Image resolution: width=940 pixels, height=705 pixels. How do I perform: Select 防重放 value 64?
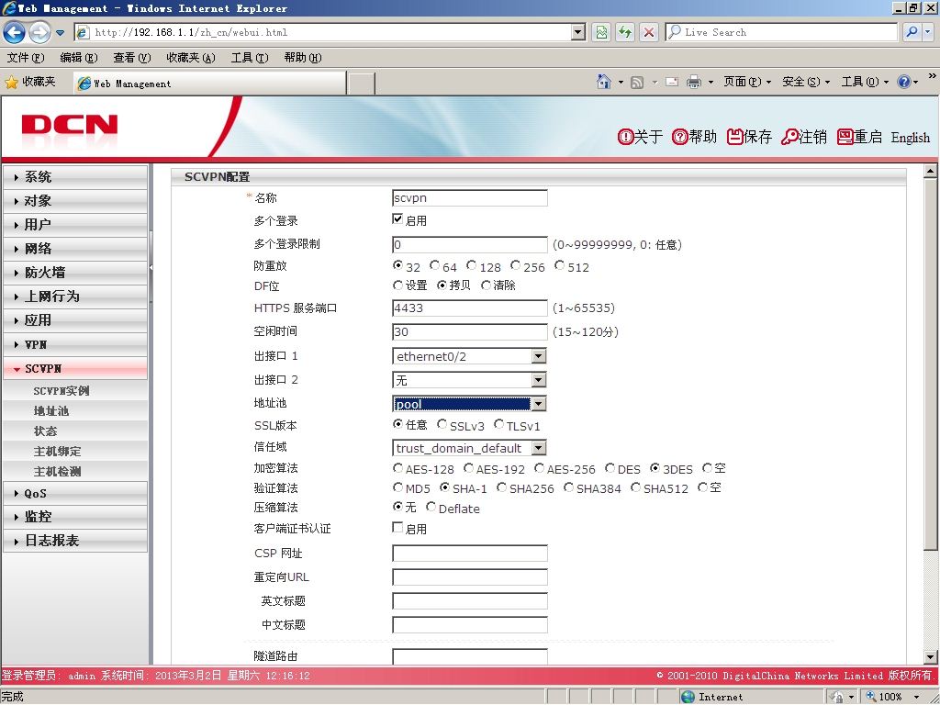click(x=434, y=265)
